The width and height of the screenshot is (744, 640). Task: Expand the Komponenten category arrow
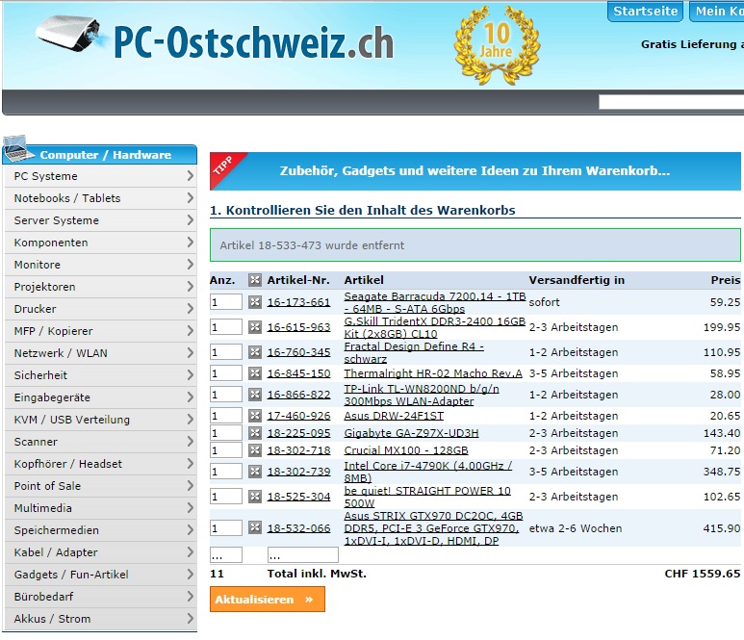click(x=190, y=243)
